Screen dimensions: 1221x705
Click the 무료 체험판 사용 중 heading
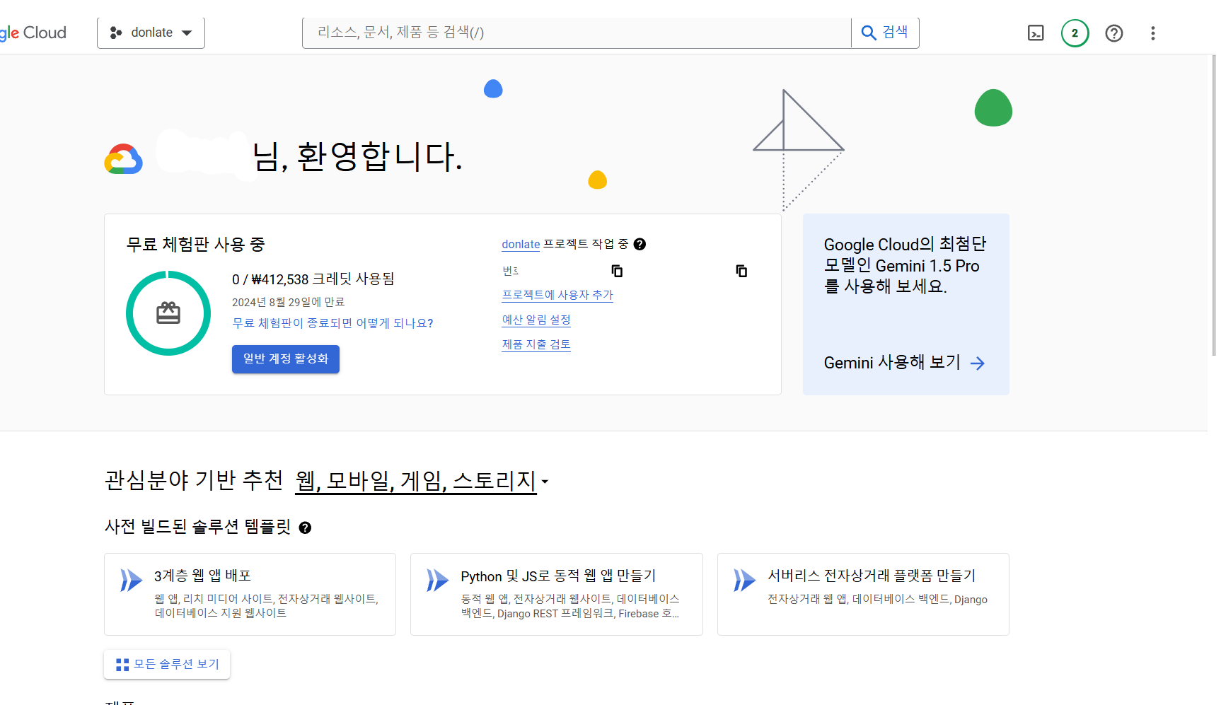pos(195,245)
